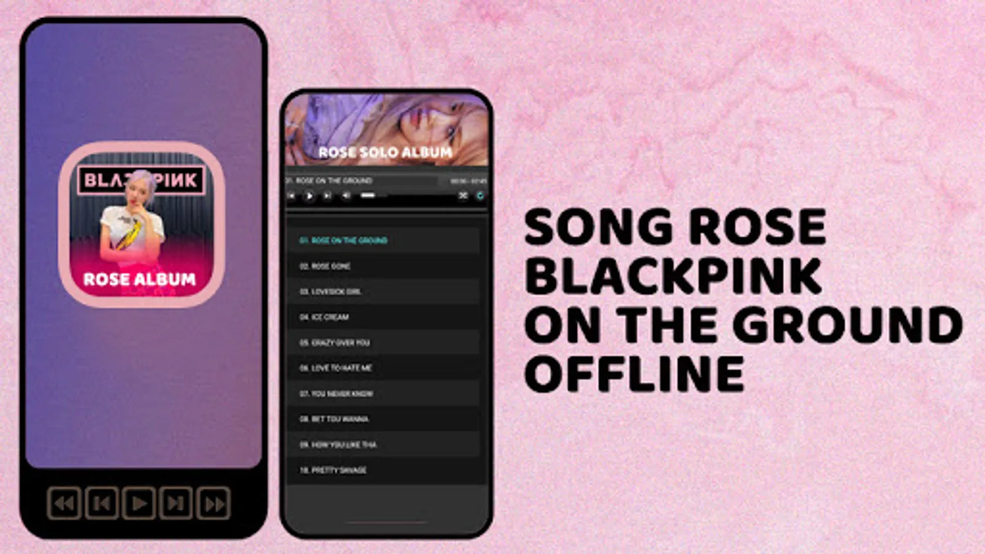
Task: Click the round play icon in playlist player
Action: pos(310,196)
